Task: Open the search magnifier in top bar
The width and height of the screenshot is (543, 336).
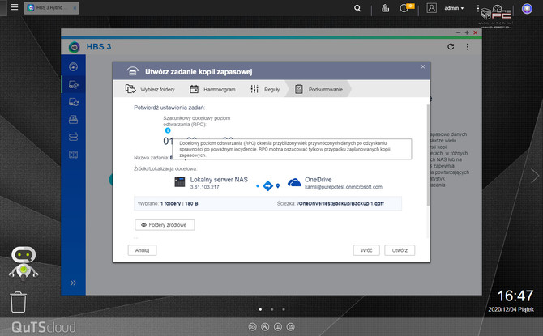Action: click(x=357, y=8)
